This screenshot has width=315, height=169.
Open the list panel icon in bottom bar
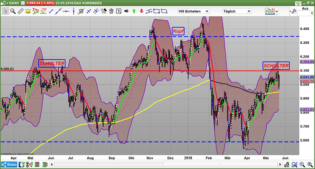(x=37, y=165)
